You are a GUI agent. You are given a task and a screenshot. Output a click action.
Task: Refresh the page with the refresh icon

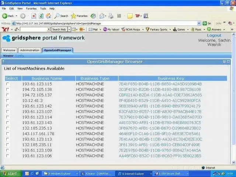41,16
